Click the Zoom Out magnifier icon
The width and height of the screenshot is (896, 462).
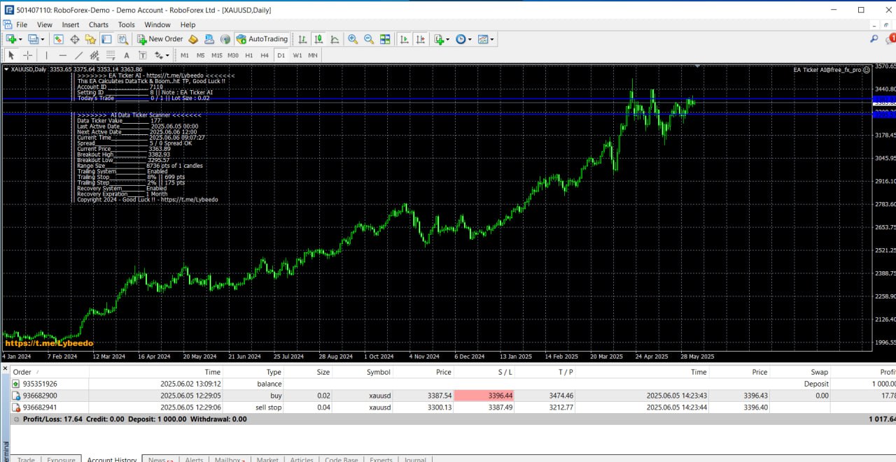pos(368,40)
